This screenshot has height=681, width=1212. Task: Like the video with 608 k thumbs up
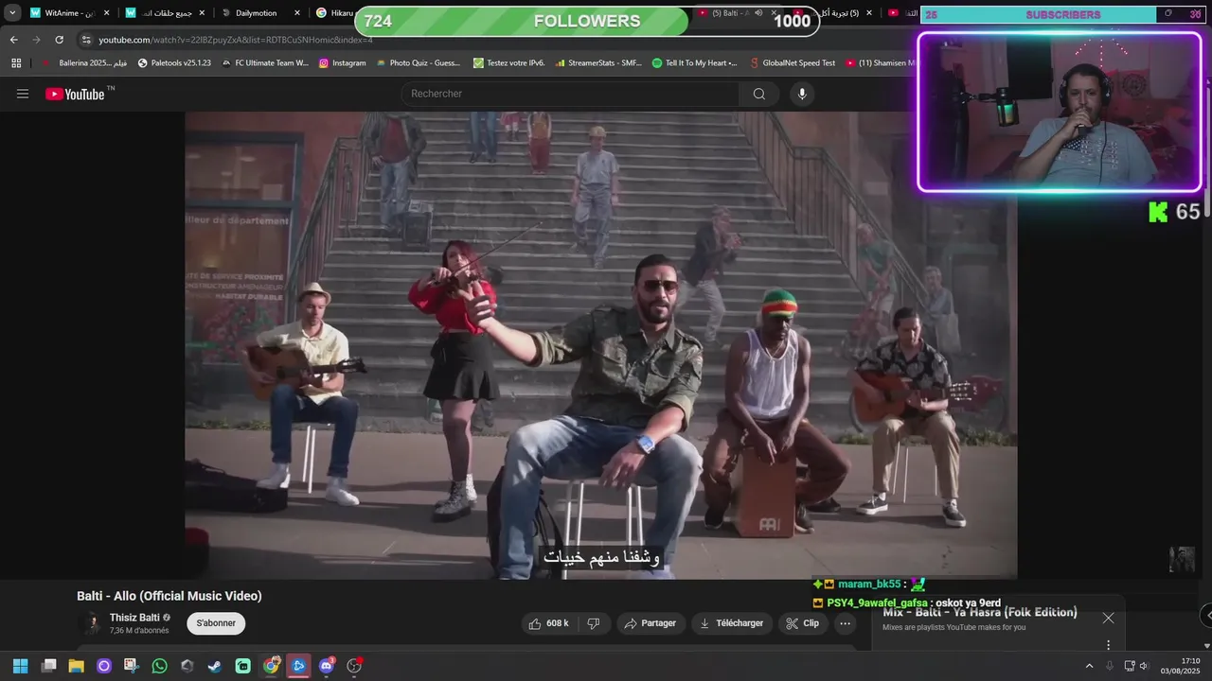tap(549, 623)
